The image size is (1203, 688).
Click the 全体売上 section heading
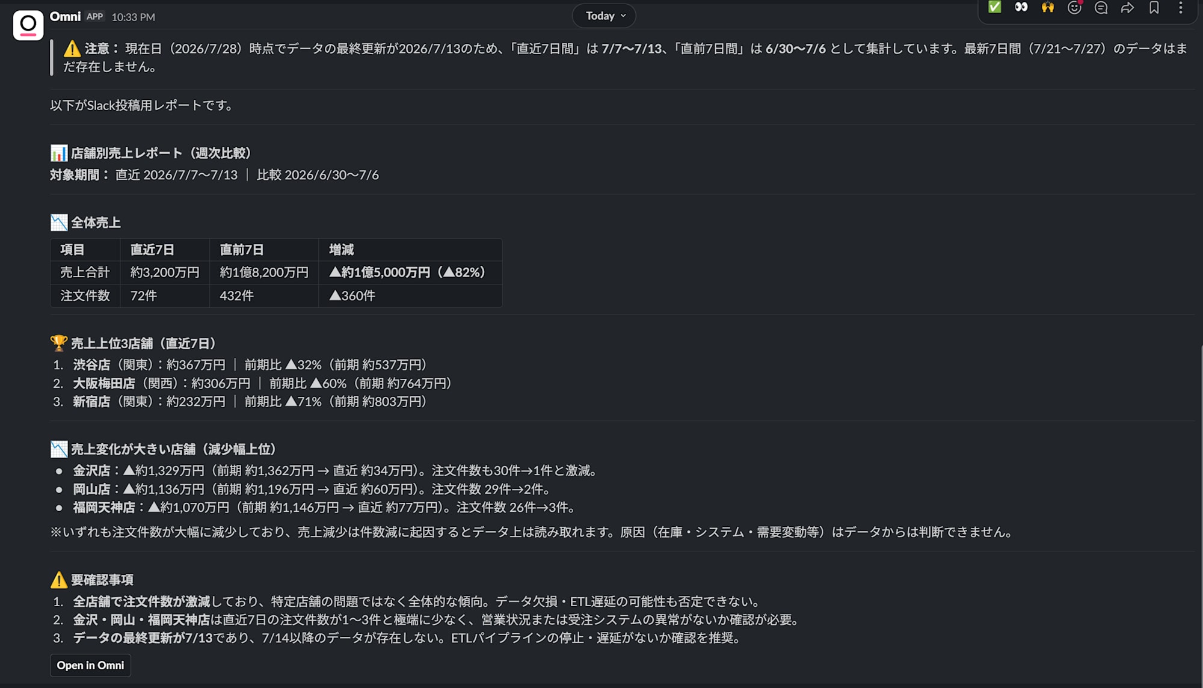click(85, 223)
